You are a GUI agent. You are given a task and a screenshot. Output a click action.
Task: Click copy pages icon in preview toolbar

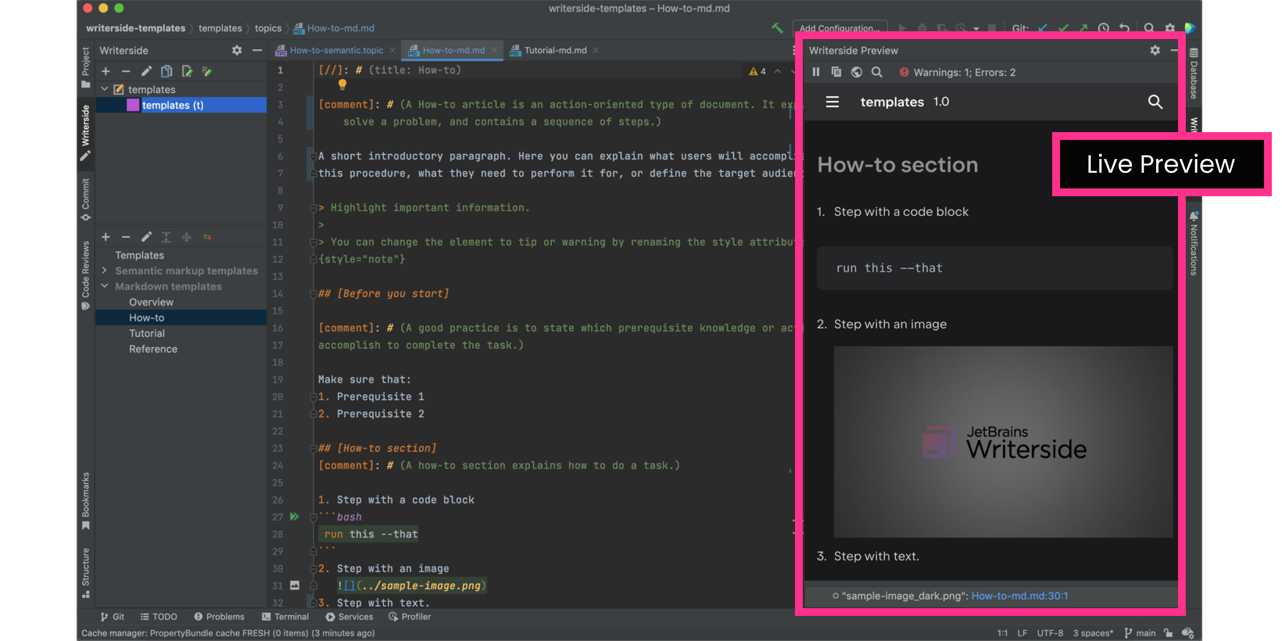(836, 72)
